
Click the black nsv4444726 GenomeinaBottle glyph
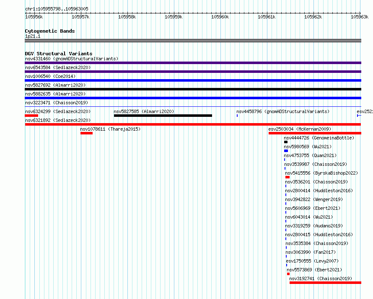click(286, 142)
